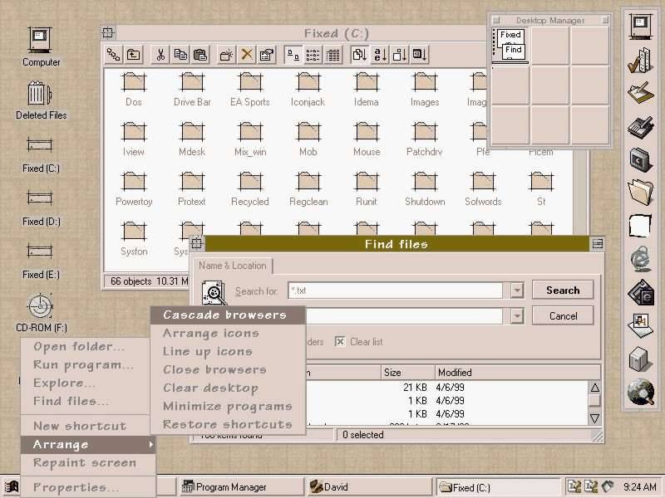Click the Cancel button in Find files
665x498 pixels.
[x=563, y=315]
